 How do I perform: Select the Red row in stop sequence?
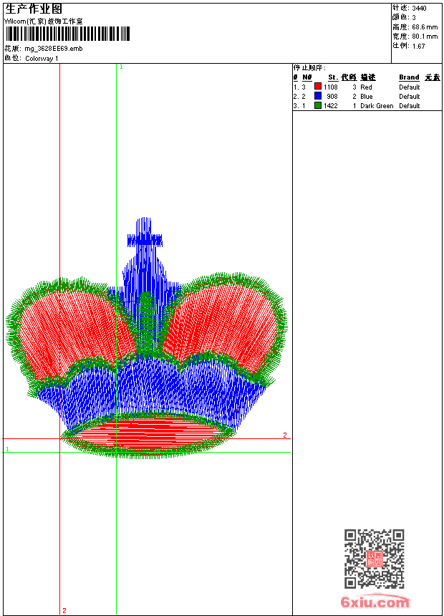[365, 87]
